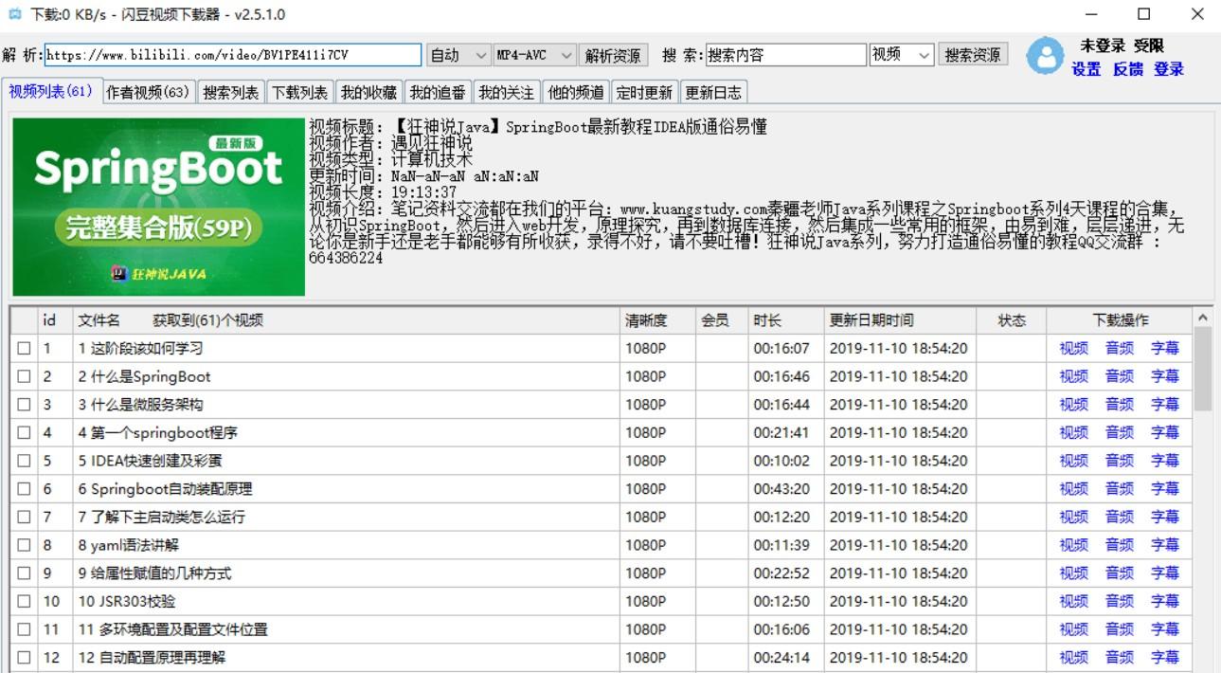
Task: Switch to the 下载列表 tab
Action: tap(299, 92)
